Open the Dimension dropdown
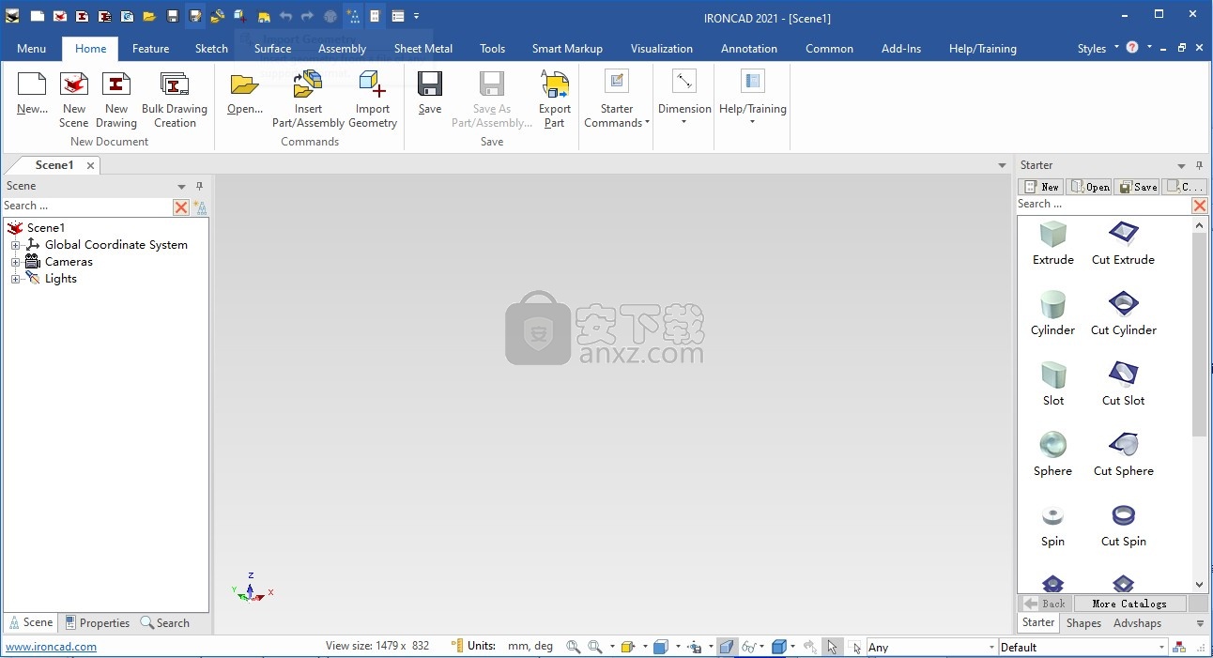This screenshot has height=658, width=1213. [684, 98]
